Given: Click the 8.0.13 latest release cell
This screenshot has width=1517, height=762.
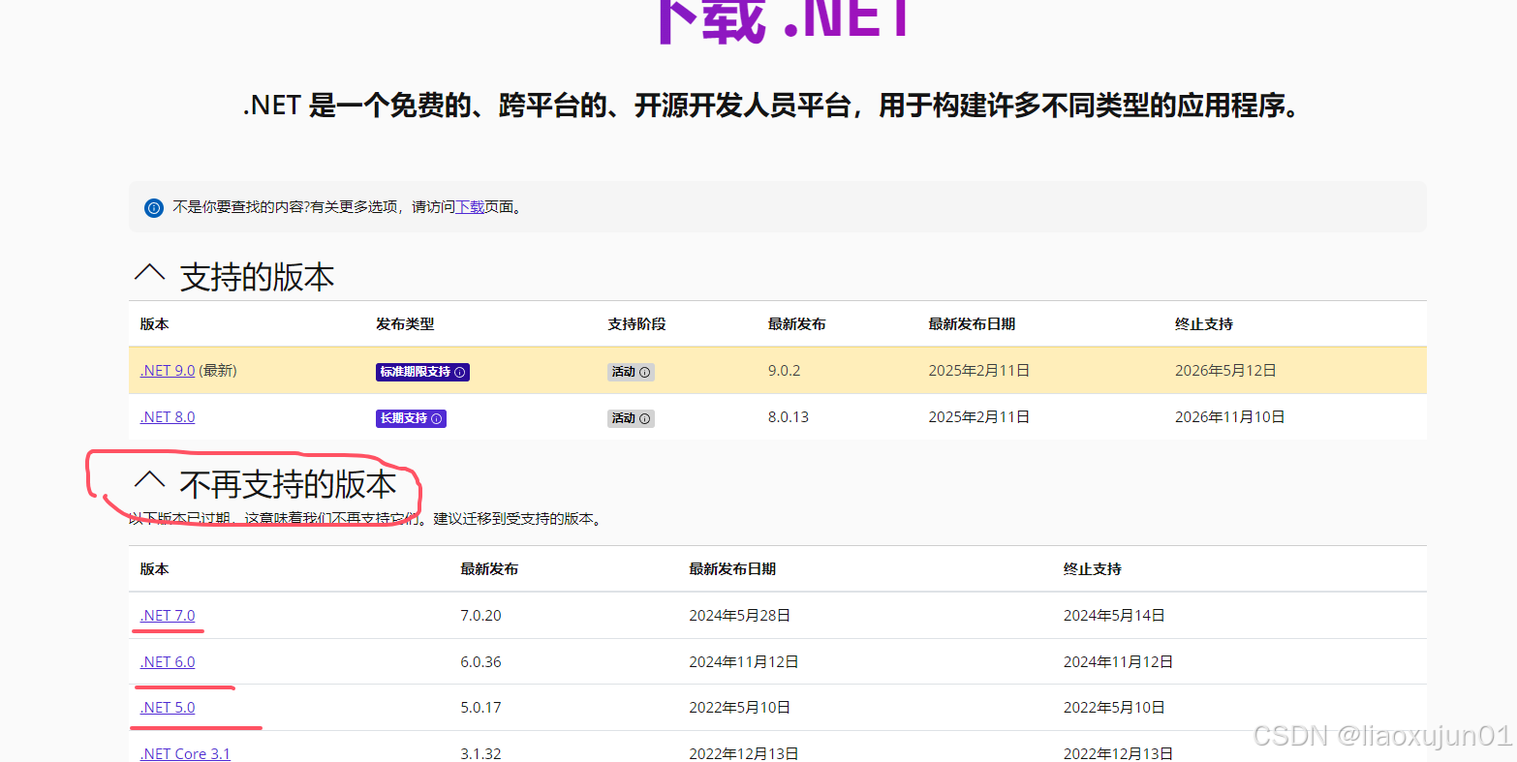Looking at the screenshot, I should 788,417.
